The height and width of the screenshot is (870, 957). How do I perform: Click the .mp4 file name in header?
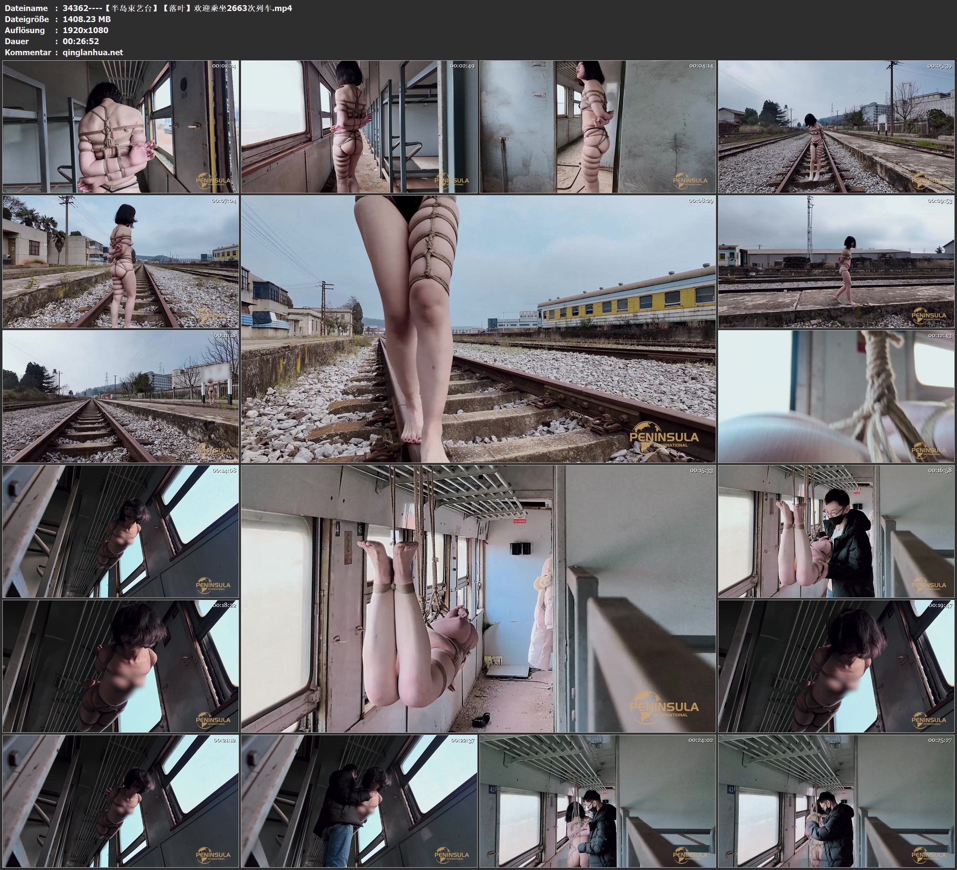point(177,8)
